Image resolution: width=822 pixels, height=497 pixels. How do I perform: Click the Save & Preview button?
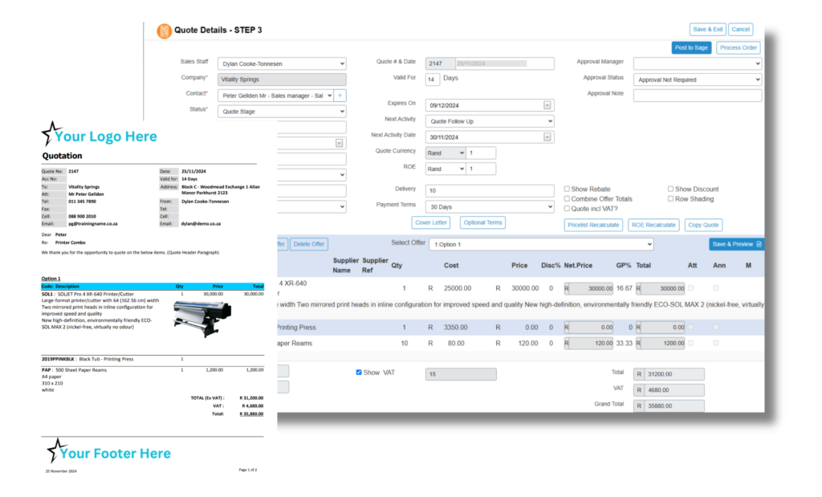point(737,244)
